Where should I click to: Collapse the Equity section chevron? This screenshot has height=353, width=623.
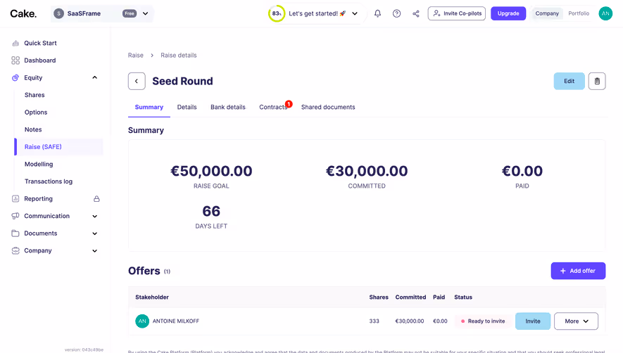[x=94, y=77]
